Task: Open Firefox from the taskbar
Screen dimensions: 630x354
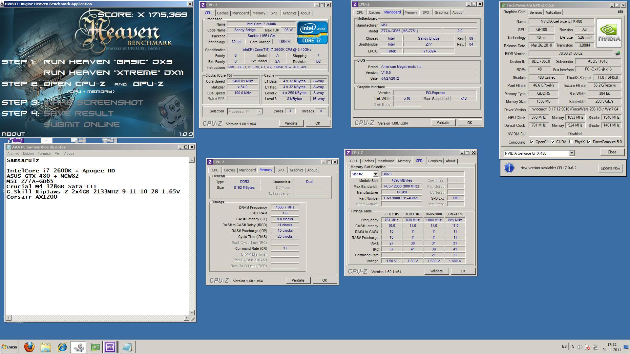Action: tap(29, 347)
